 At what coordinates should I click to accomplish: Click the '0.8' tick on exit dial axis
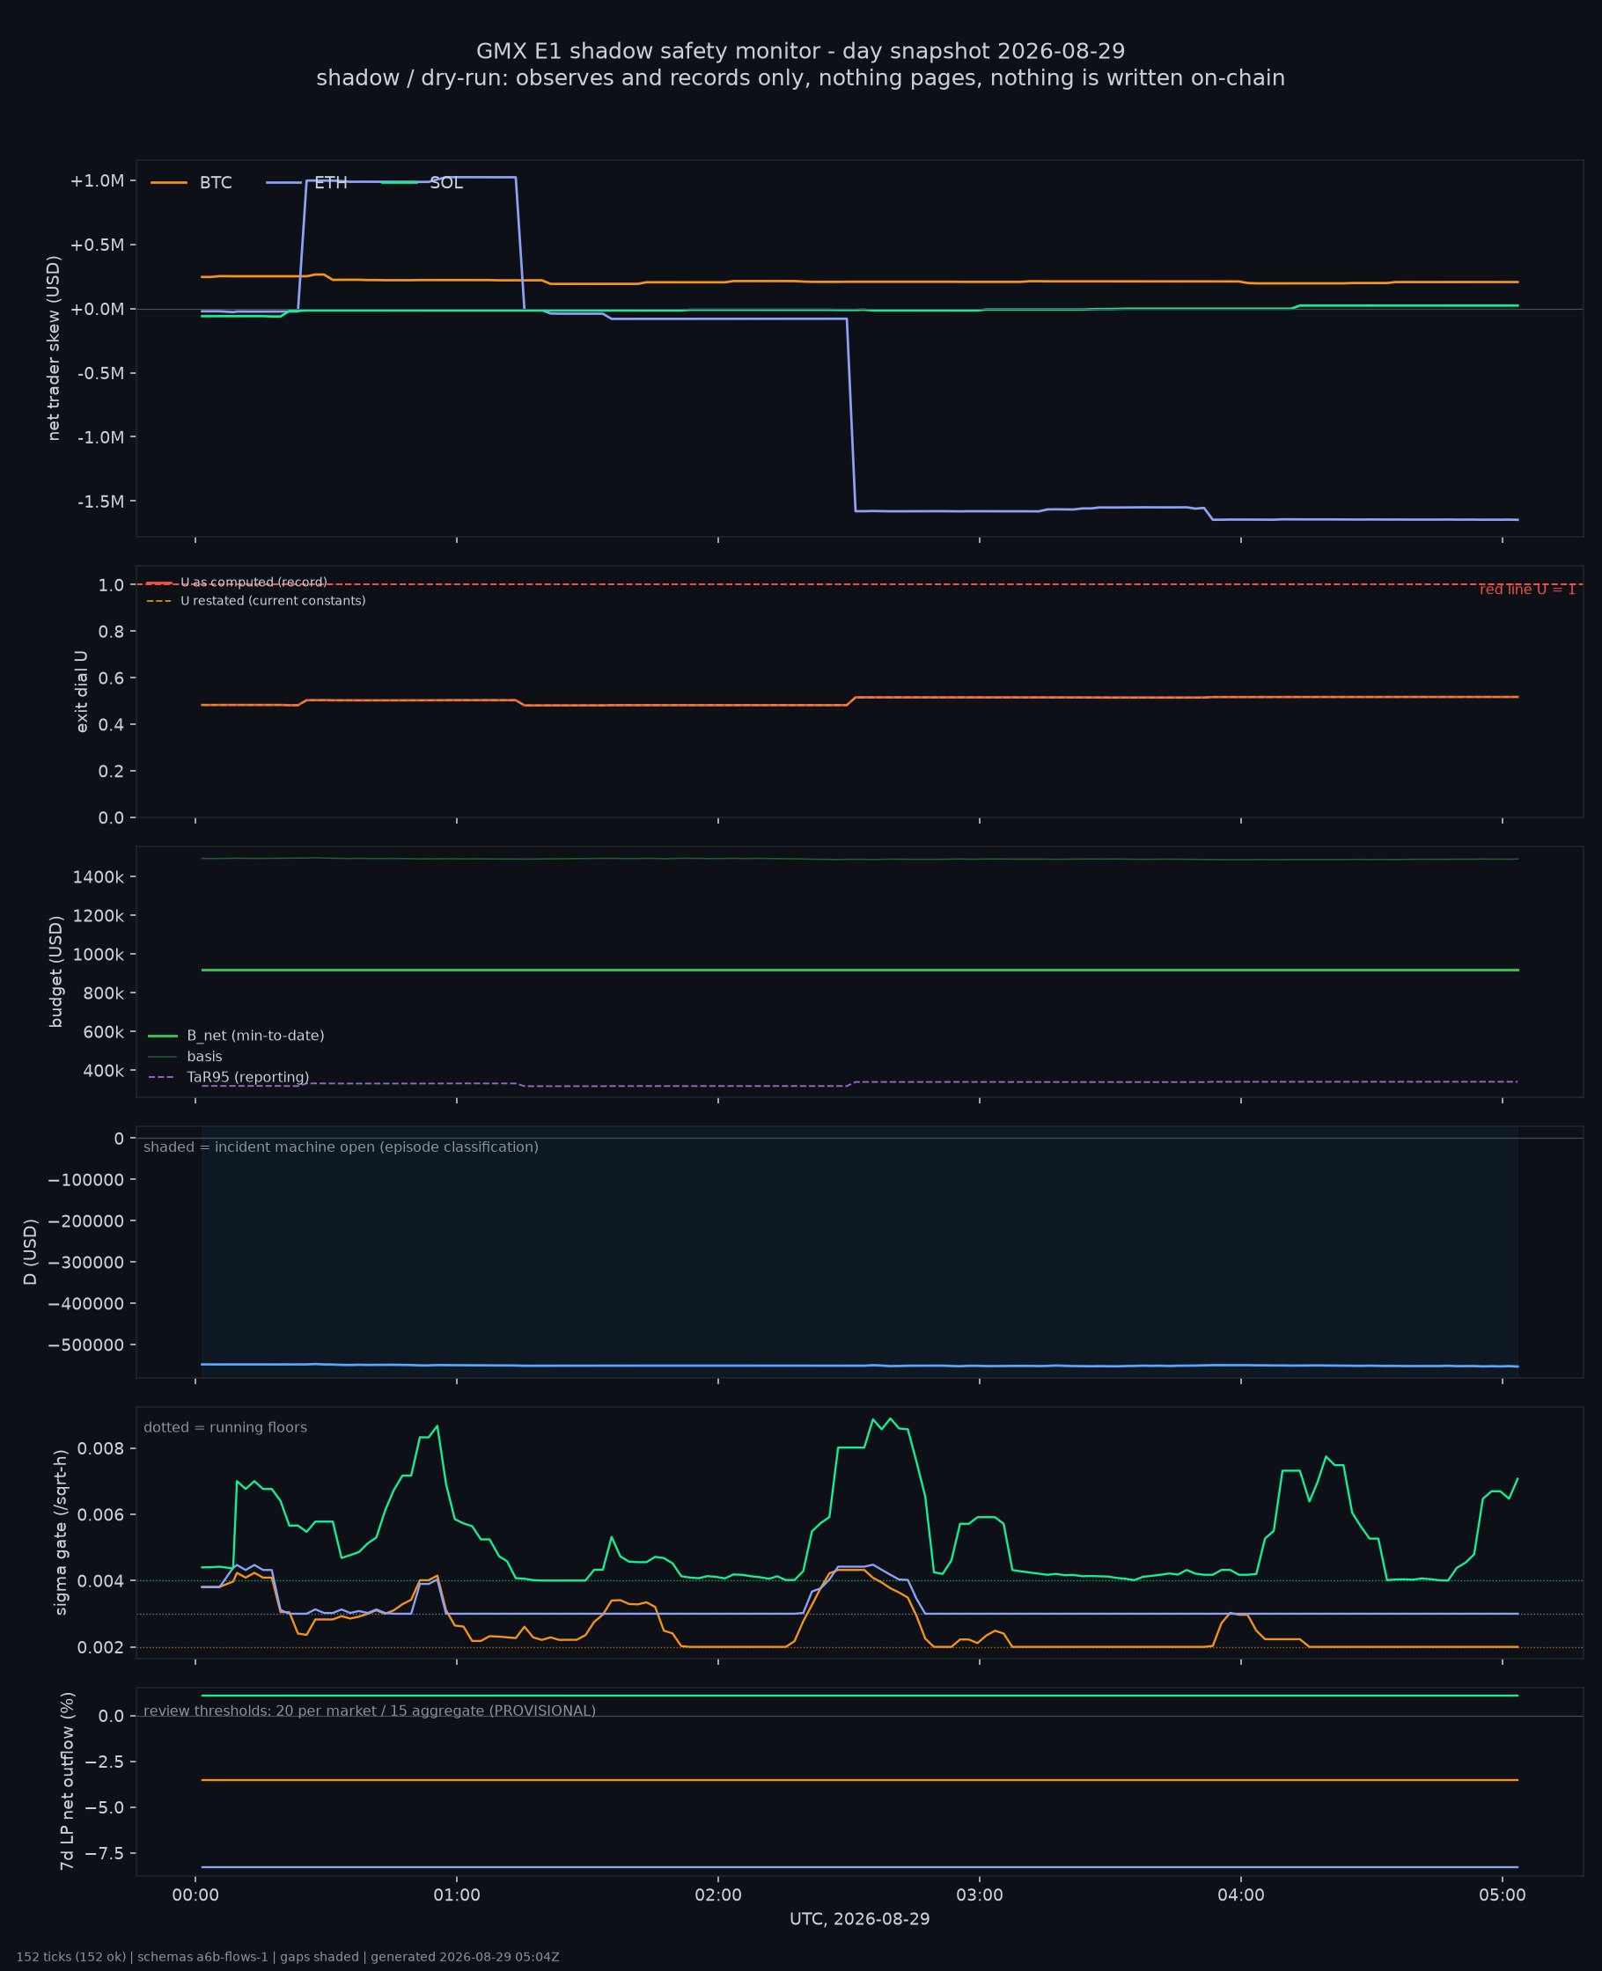click(112, 631)
